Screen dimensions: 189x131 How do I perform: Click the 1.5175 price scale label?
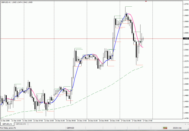[x=186, y=73]
